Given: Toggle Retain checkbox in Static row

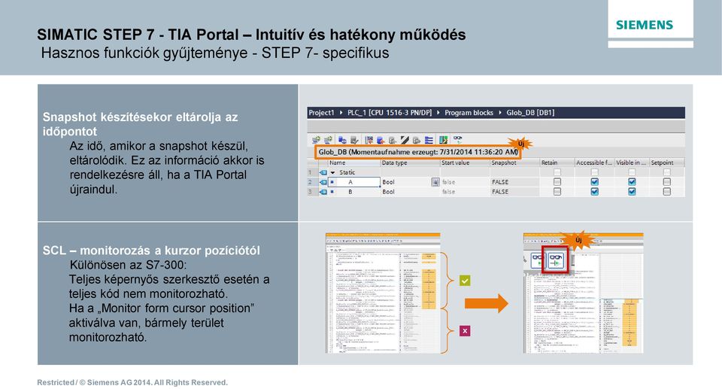Looking at the screenshot, I should click(x=557, y=172).
